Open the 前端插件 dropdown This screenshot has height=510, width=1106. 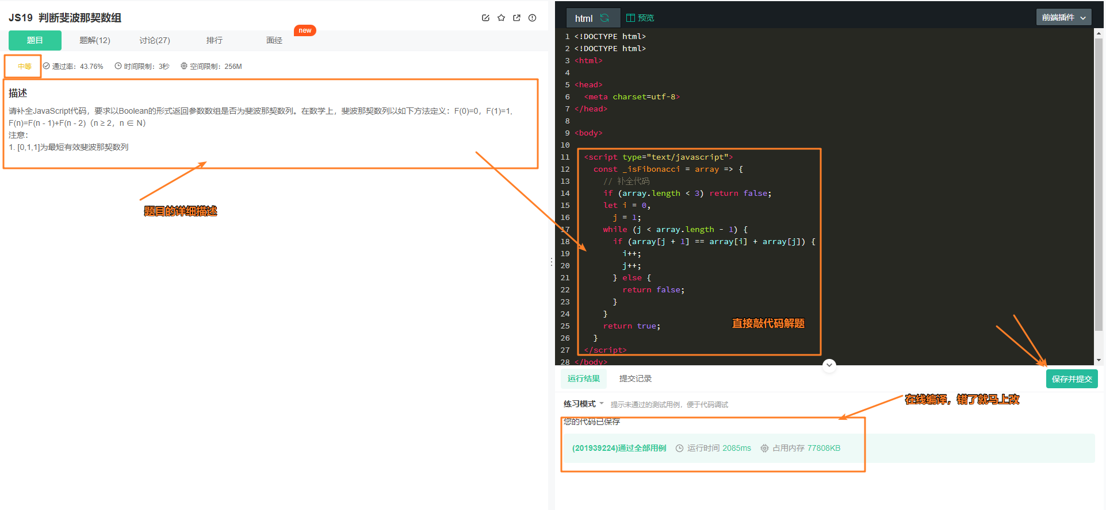point(1064,17)
